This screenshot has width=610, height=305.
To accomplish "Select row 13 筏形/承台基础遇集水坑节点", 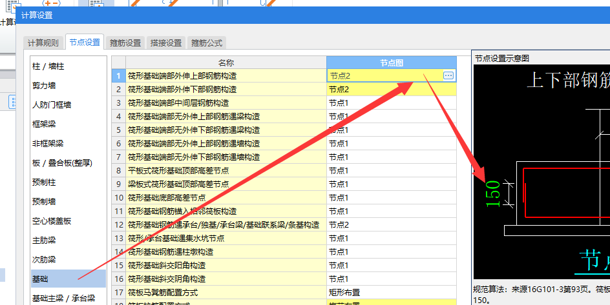I will [226, 238].
